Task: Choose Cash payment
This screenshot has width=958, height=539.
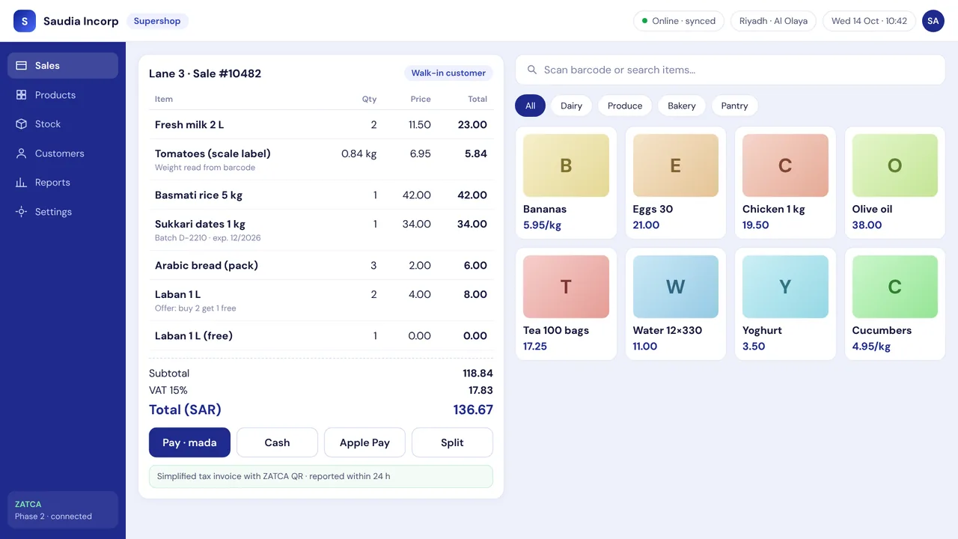Action: [277, 442]
